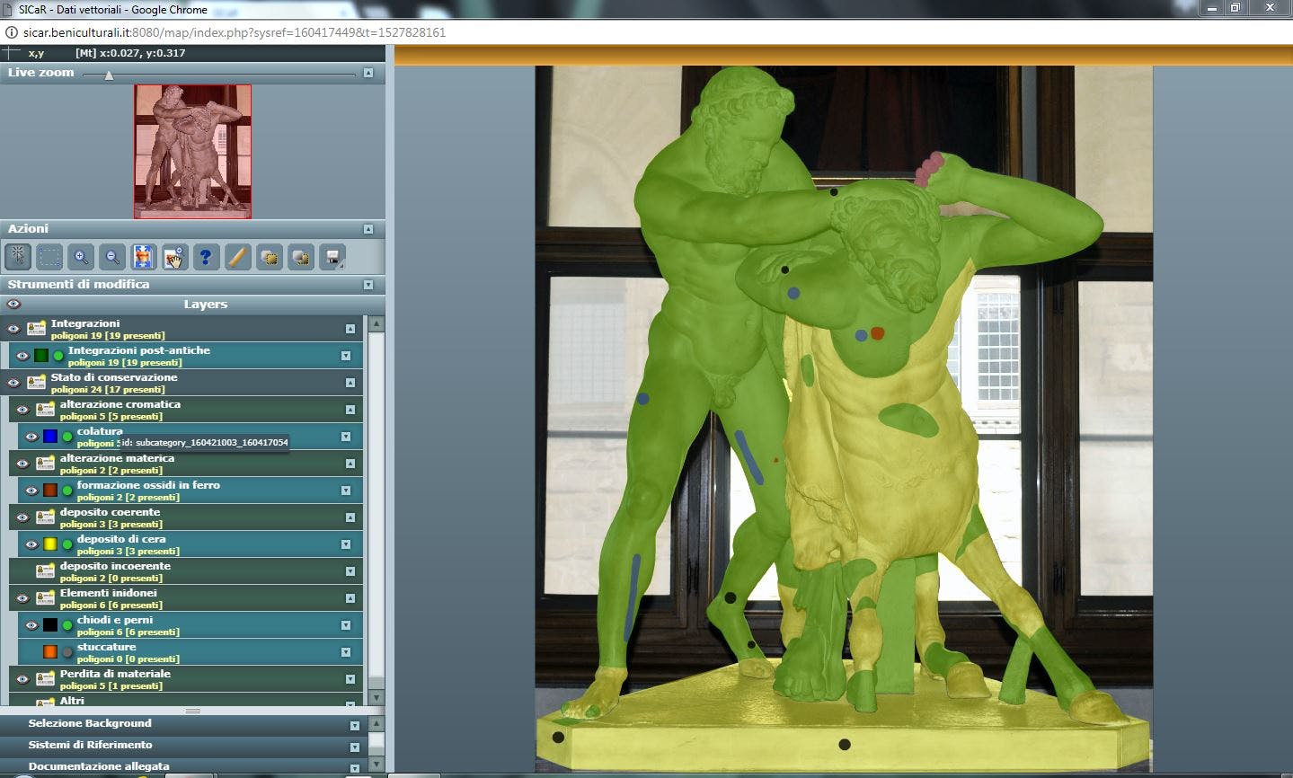
Task: Click the Azioni panel header
Action: [192, 229]
